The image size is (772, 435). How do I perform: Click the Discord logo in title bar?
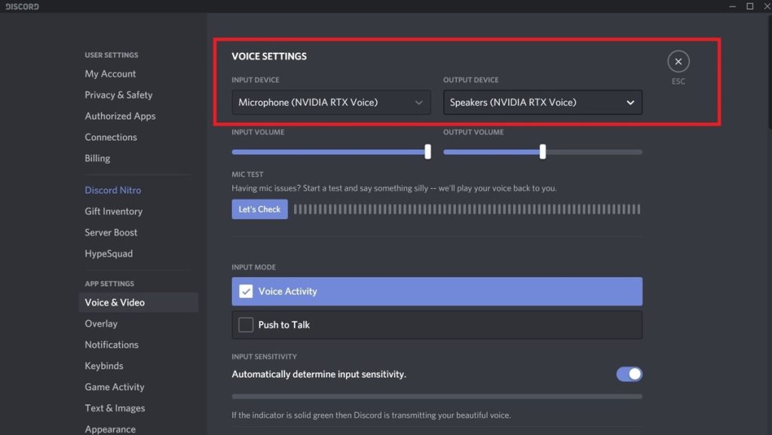pyautogui.click(x=23, y=7)
